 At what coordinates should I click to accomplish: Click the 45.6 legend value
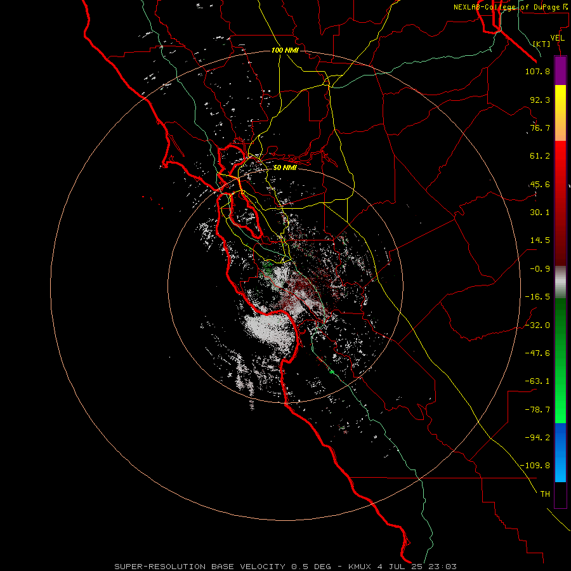[540, 184]
